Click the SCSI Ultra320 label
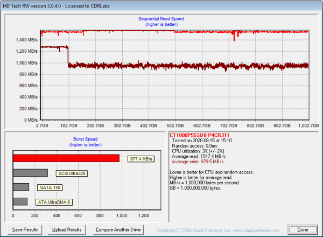 click(x=72, y=173)
